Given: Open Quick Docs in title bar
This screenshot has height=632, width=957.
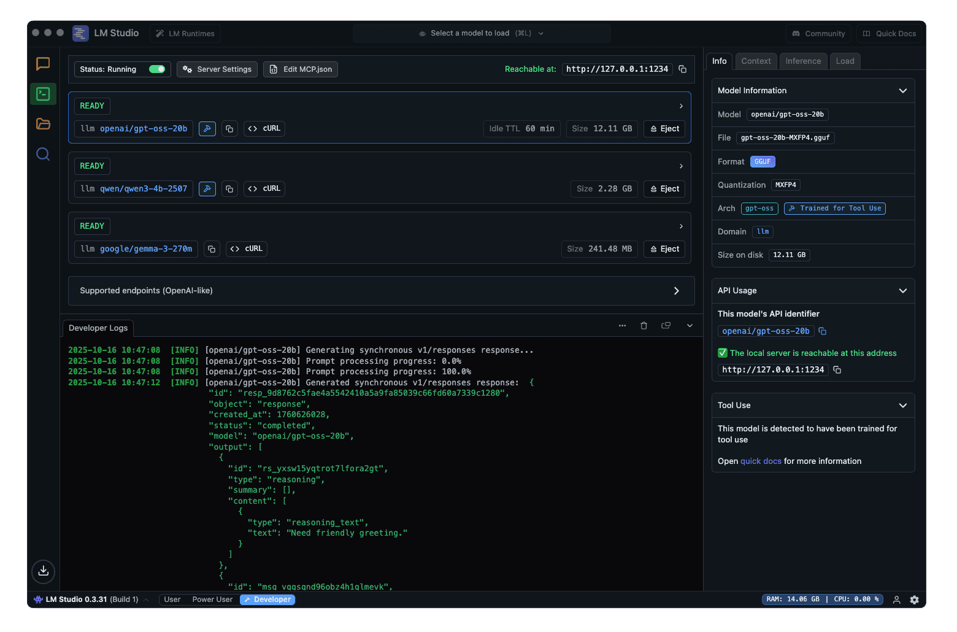Looking at the screenshot, I should [890, 34].
